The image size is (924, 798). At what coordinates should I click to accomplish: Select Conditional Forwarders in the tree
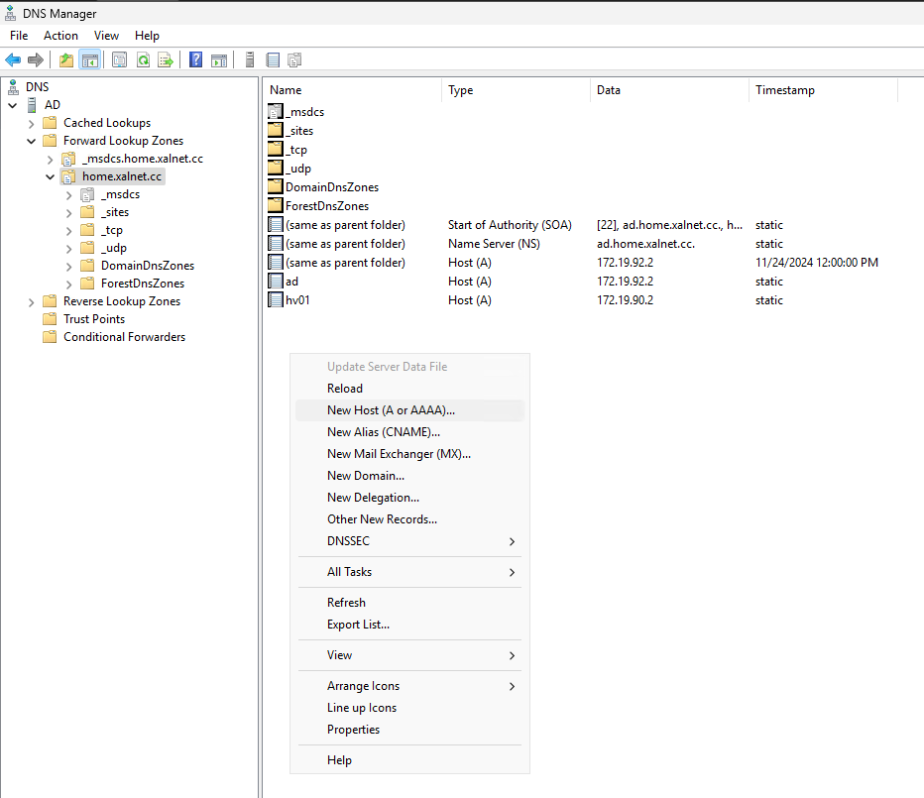point(124,337)
